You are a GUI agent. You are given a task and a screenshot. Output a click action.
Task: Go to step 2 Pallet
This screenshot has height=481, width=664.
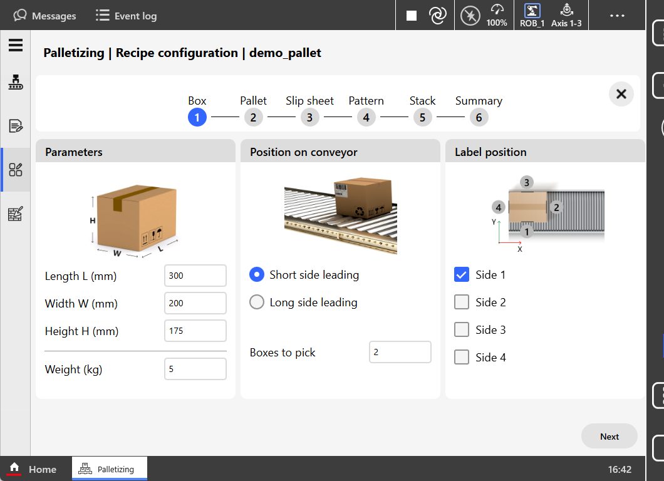point(253,117)
